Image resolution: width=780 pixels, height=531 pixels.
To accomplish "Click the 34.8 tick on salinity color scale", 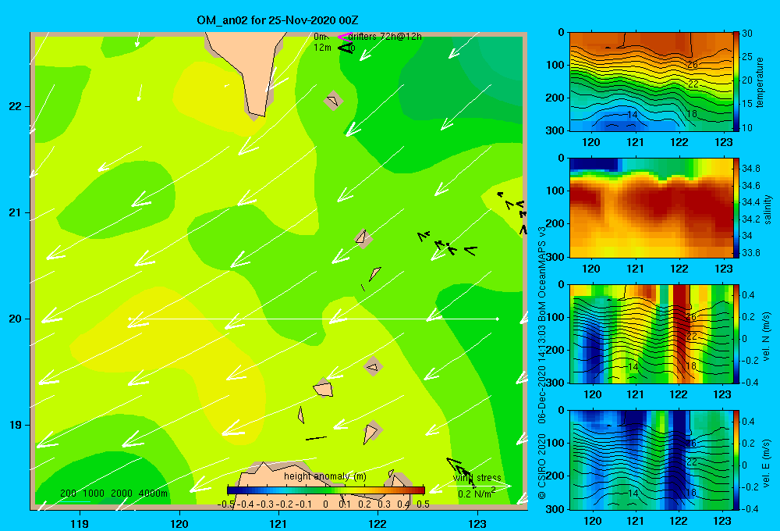I will (751, 169).
